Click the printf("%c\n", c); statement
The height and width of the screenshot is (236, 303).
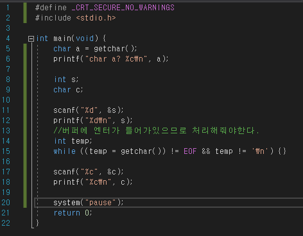point(93,182)
